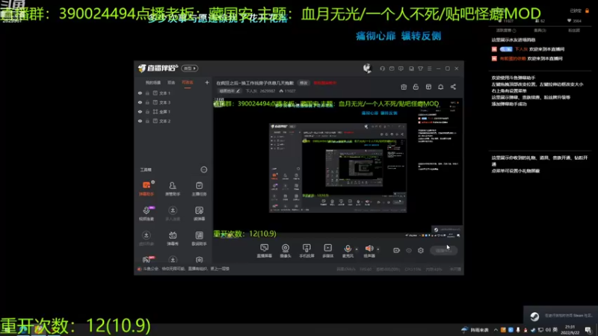Open the box icon left of the bell
The height and width of the screenshot is (336, 598).
(x=428, y=87)
